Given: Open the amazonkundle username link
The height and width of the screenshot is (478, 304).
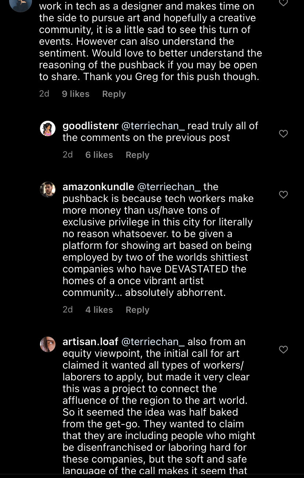Looking at the screenshot, I should 98,187.
